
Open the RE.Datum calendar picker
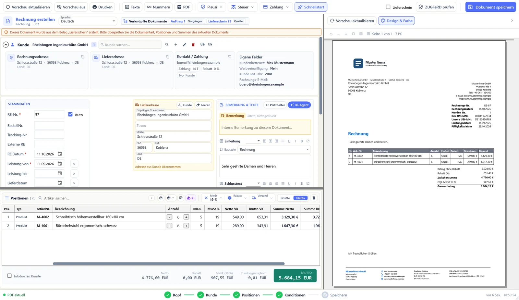tap(60, 154)
